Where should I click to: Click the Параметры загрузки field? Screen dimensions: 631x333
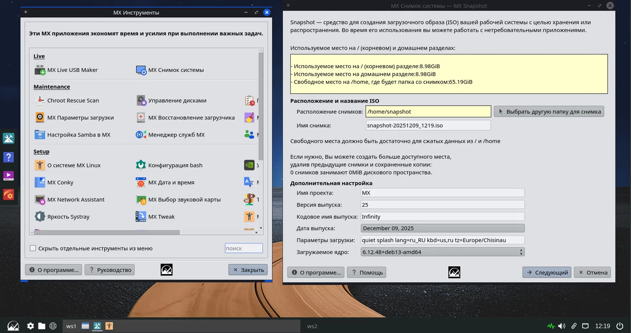443,240
